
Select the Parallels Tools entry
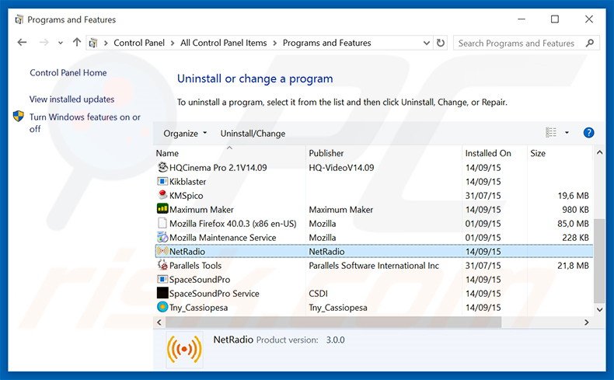195,265
